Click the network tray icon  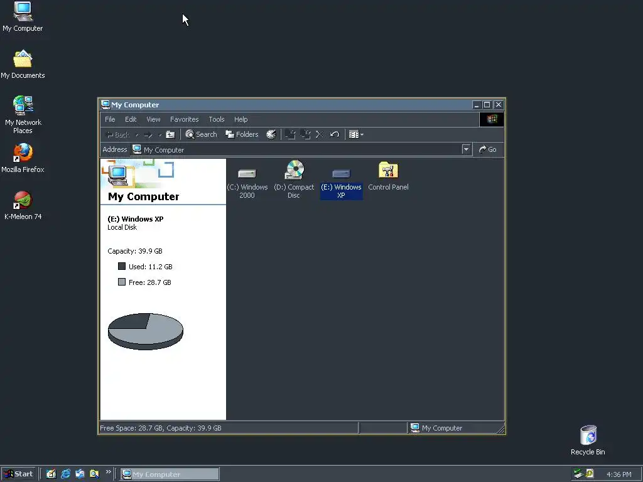pyautogui.click(x=578, y=474)
